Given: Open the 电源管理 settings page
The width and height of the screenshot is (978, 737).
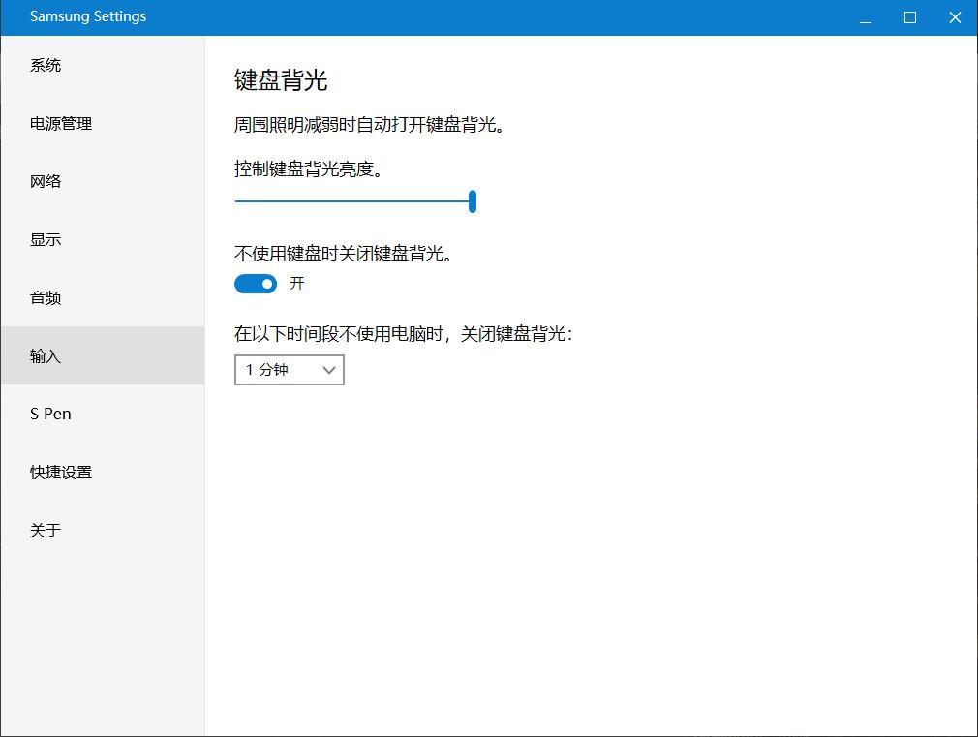Looking at the screenshot, I should point(60,123).
